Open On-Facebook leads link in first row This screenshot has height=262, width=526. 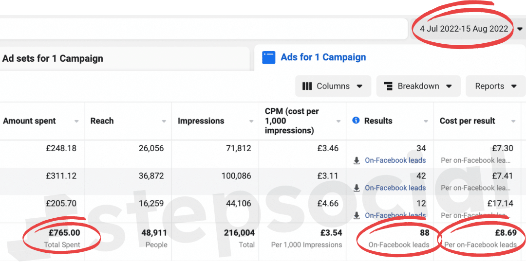pyautogui.click(x=395, y=160)
